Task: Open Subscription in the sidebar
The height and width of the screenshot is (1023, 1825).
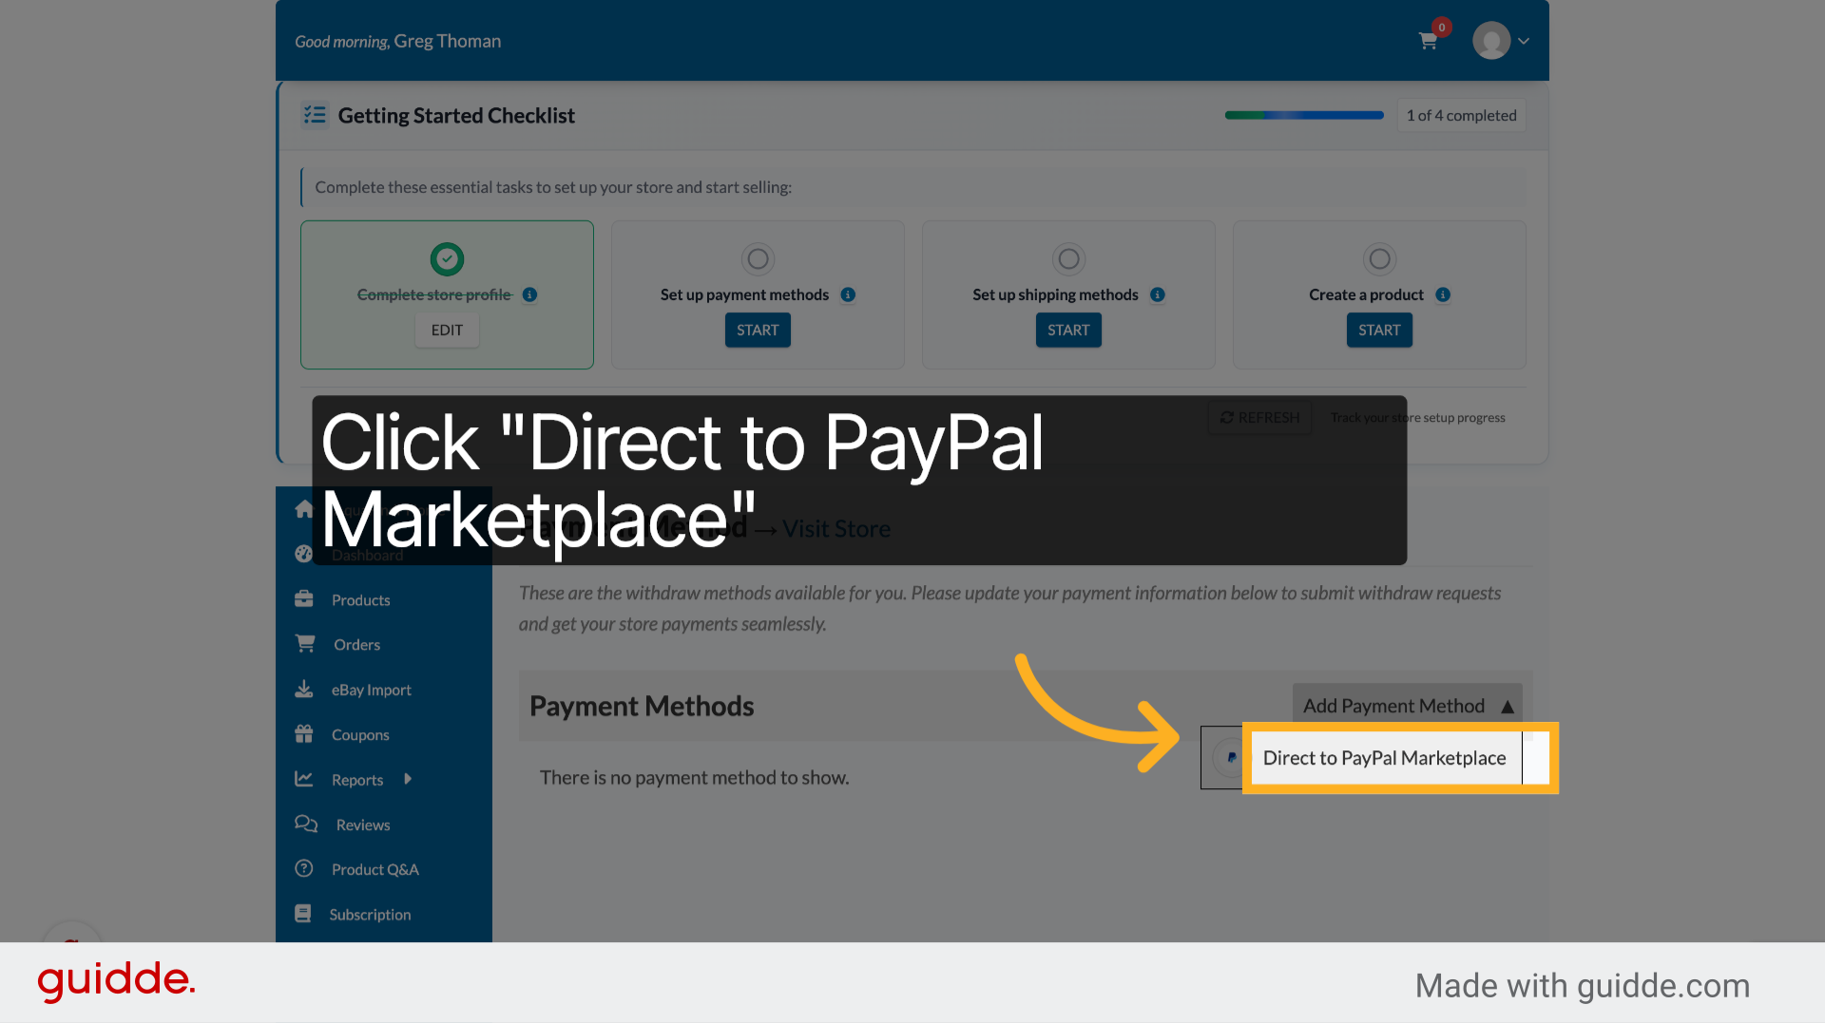Action: [371, 915]
